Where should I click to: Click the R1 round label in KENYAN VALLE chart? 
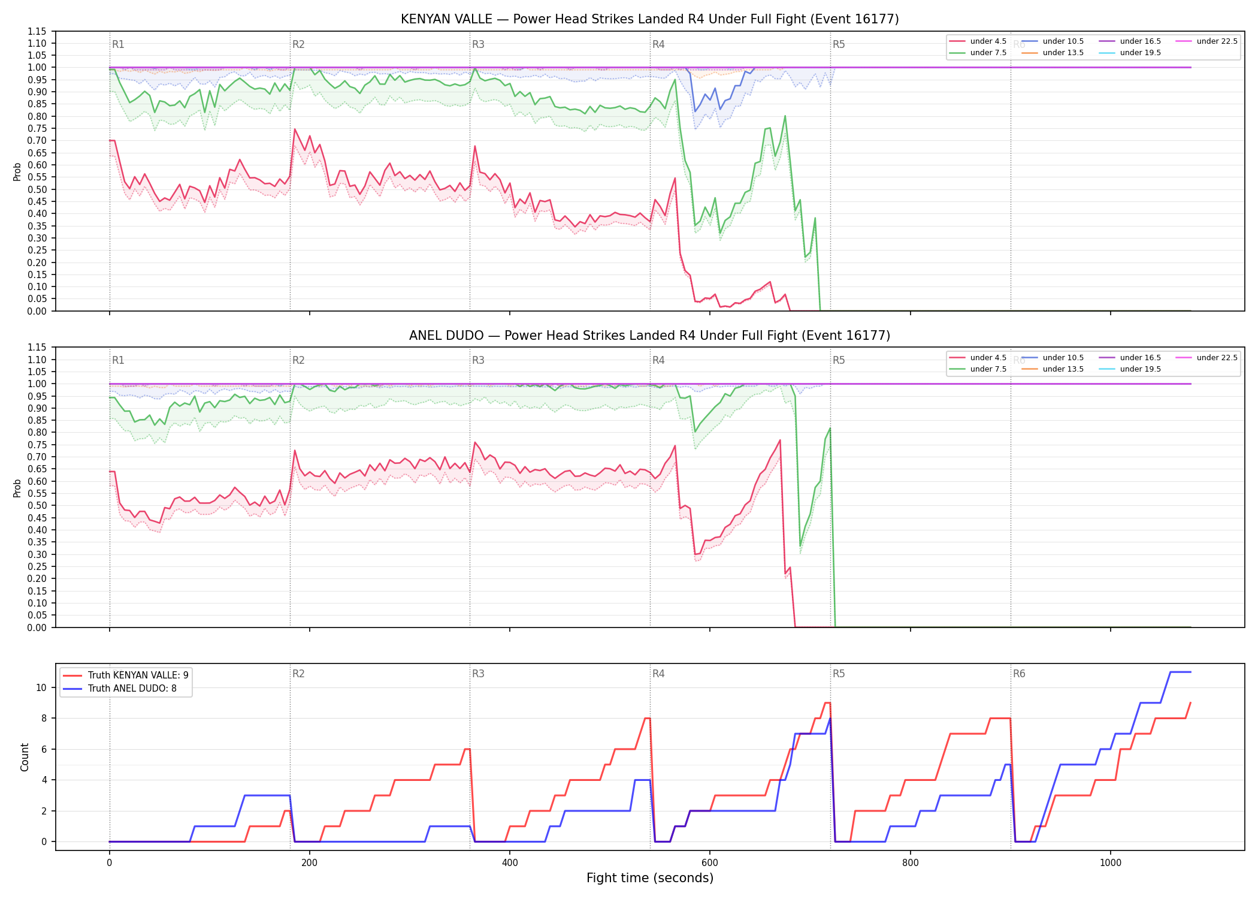point(118,44)
